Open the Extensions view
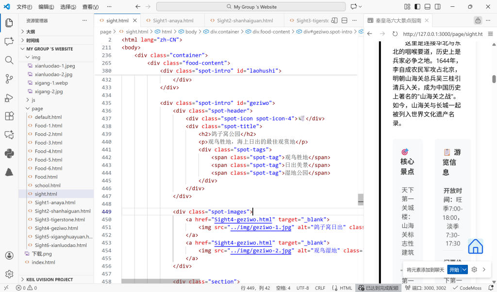Image resolution: width=497 pixels, height=292 pixels. pyautogui.click(x=9, y=116)
